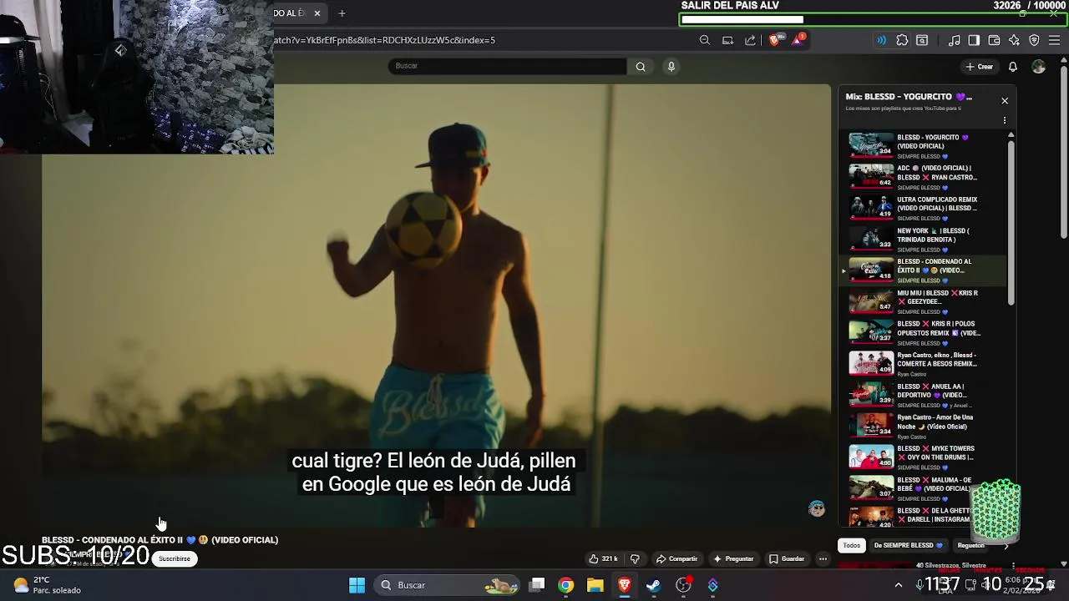
Task: Click the dislike thumbs-down button
Action: coord(635,558)
